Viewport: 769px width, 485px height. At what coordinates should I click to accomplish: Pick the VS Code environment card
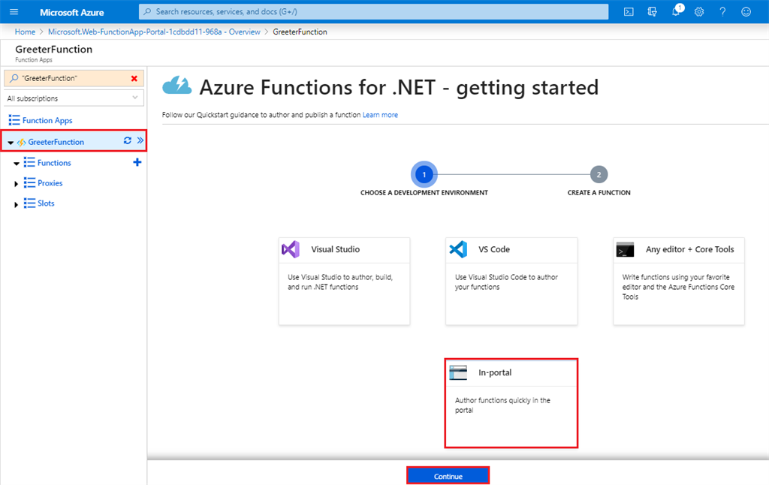click(x=511, y=280)
